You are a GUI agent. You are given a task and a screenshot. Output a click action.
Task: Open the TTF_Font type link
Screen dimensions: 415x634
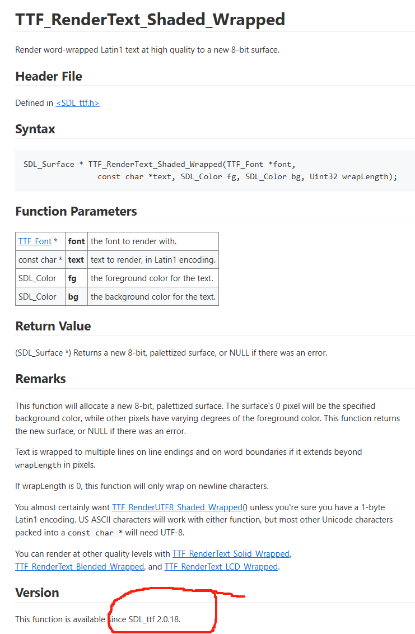35,241
